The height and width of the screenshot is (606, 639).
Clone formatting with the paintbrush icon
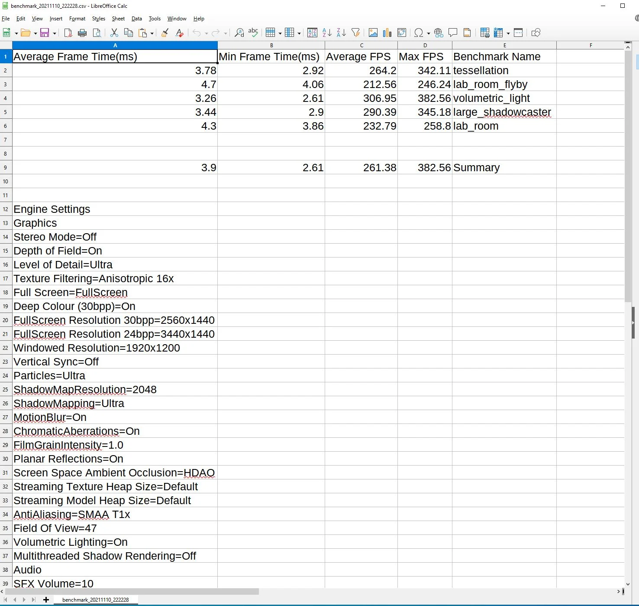click(x=165, y=33)
